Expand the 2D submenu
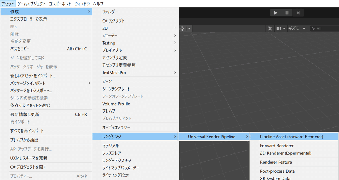Screen dimensions: 339x180 tap(136, 28)
